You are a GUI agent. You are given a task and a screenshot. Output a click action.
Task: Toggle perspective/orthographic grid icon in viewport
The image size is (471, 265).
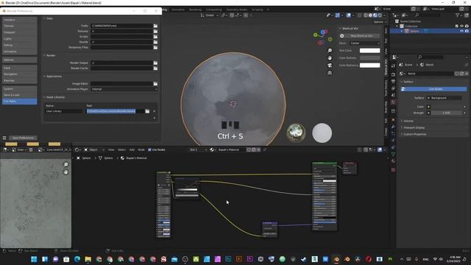coord(330,73)
